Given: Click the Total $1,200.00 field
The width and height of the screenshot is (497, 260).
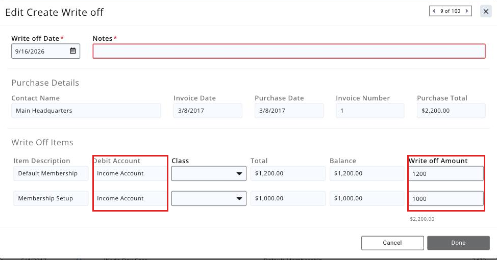Looking at the screenshot, I should click(x=288, y=173).
